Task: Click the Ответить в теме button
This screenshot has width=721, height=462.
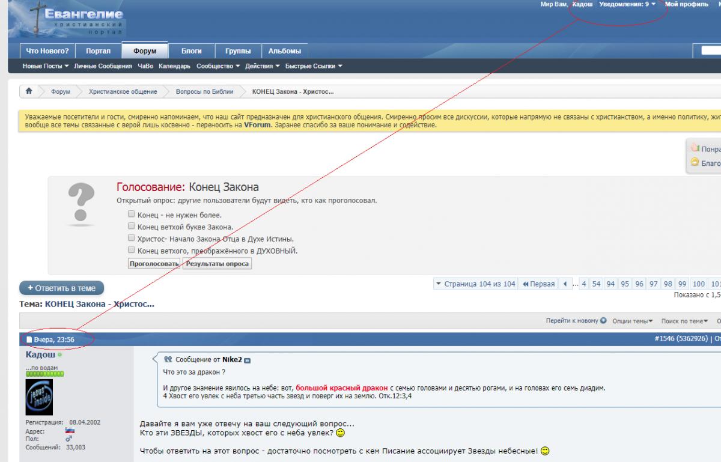Action: point(61,288)
